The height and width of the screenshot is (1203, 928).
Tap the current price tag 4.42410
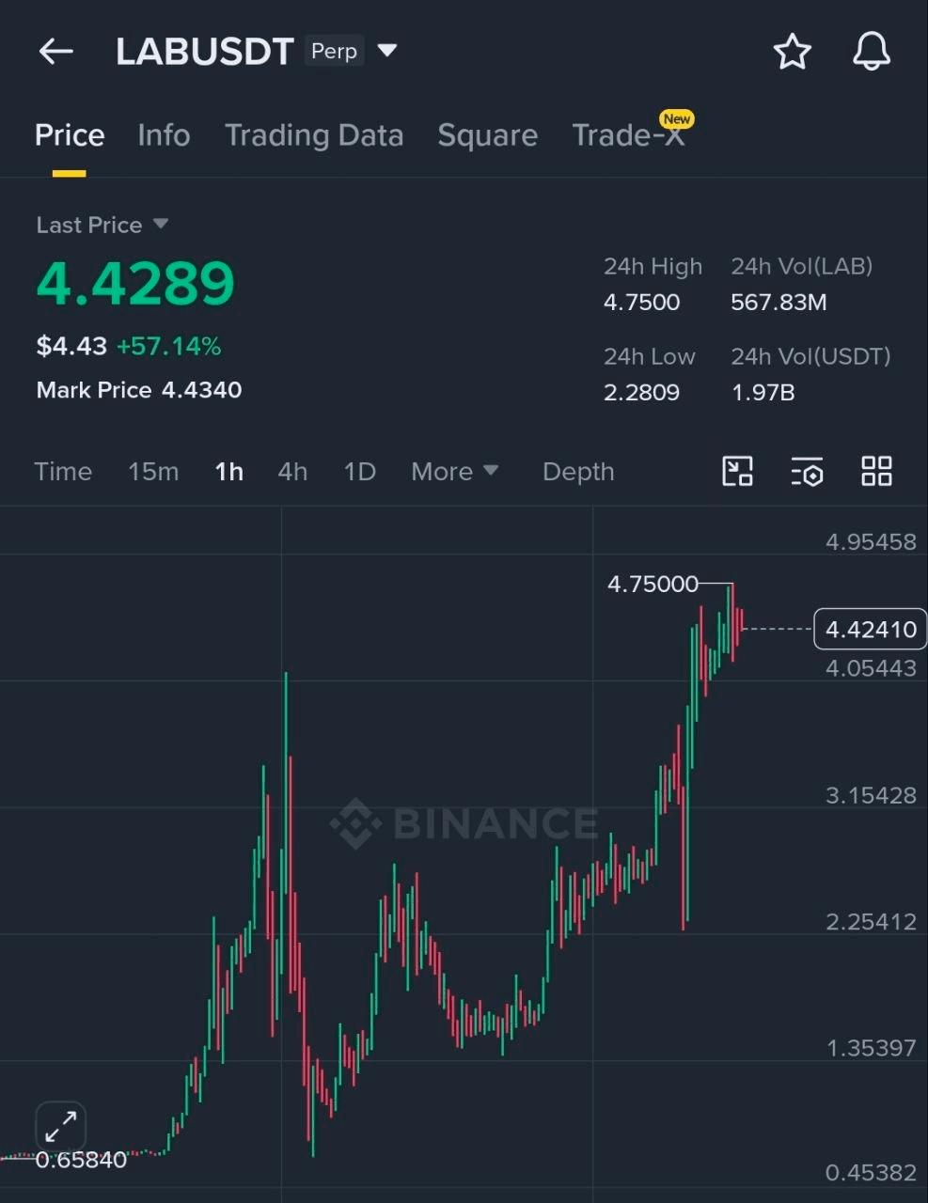coord(870,629)
